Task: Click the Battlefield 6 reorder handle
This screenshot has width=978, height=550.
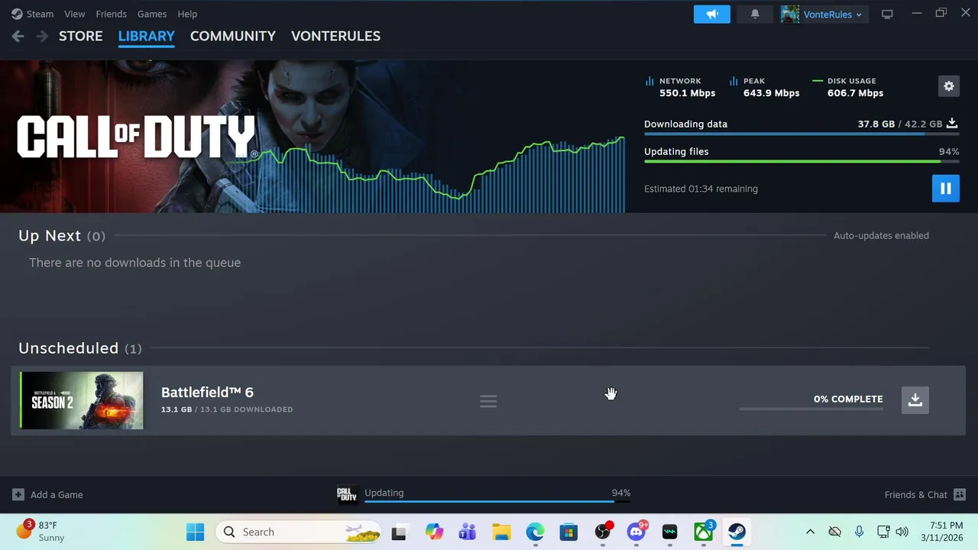Action: 488,401
